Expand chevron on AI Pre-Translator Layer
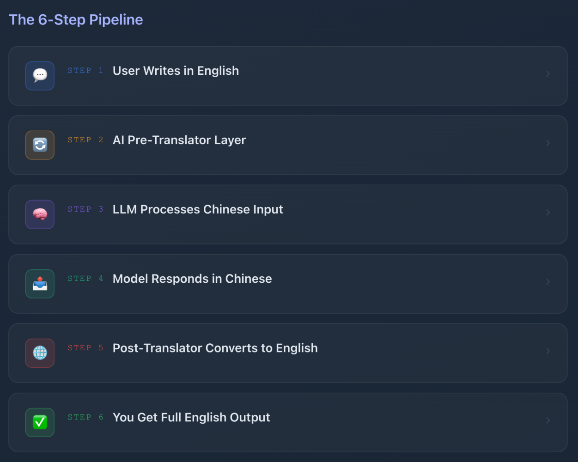 point(548,143)
